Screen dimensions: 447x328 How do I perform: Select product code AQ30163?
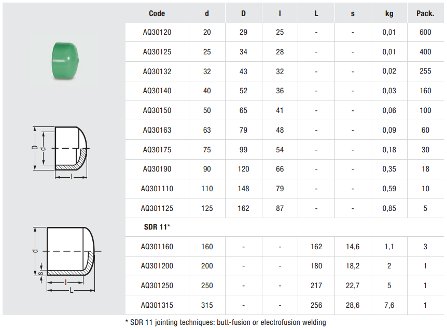click(157, 130)
